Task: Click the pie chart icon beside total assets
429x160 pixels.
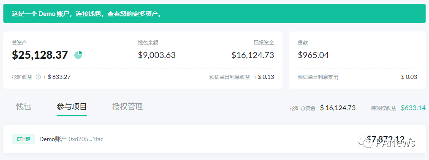Action: coord(78,55)
